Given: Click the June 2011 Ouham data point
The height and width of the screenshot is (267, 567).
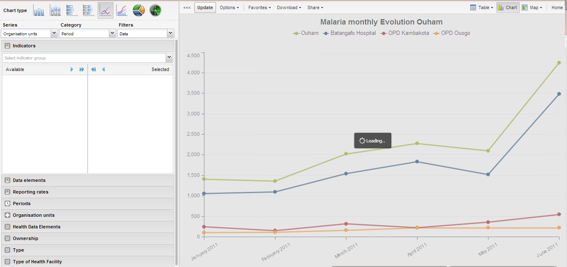Looking at the screenshot, I should pos(559,63).
